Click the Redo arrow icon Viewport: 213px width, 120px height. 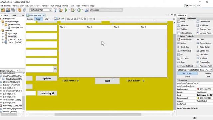coord(24,10)
